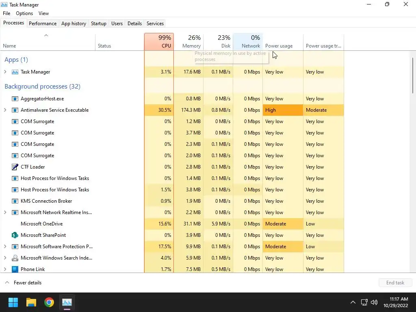The image size is (416, 312).
Task: Click the volume speaker tray icon
Action: tap(374, 302)
